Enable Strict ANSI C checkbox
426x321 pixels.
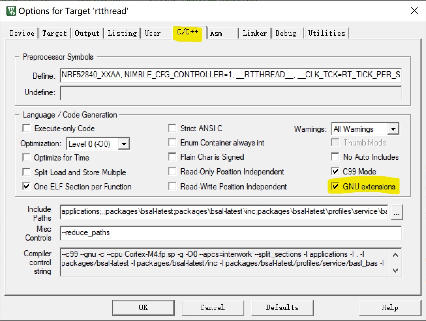(172, 128)
